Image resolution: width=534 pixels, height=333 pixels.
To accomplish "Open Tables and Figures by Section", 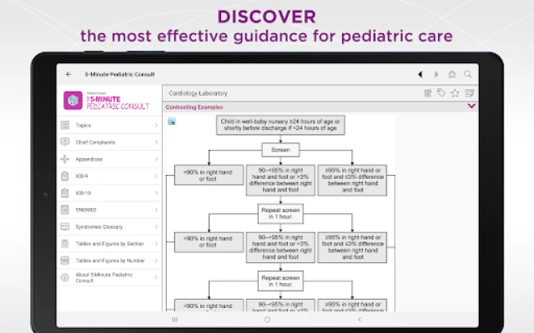I will 108,243.
